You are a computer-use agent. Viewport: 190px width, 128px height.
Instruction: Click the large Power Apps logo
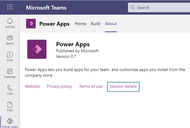pyautogui.click(x=37, y=49)
